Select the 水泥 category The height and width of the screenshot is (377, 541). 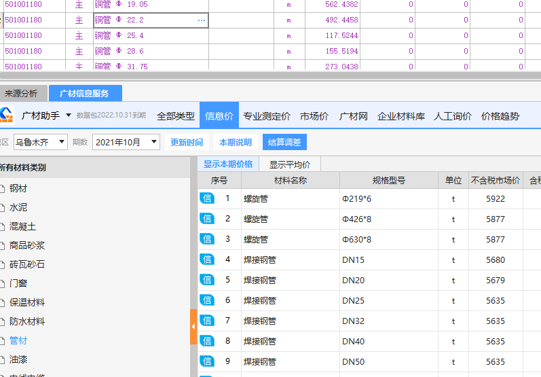point(18,207)
